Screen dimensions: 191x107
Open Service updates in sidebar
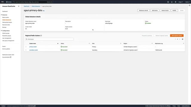[6, 49]
